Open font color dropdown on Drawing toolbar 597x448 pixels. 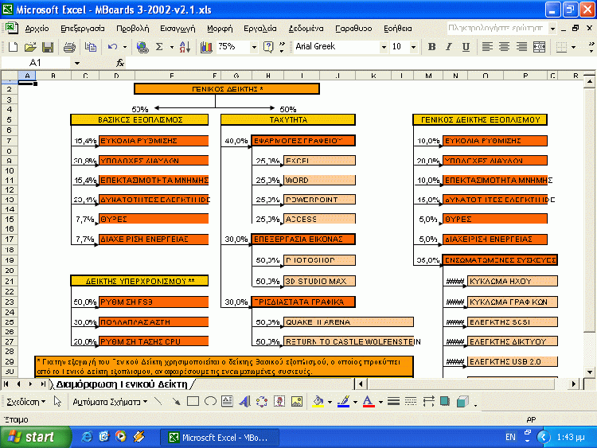380,402
